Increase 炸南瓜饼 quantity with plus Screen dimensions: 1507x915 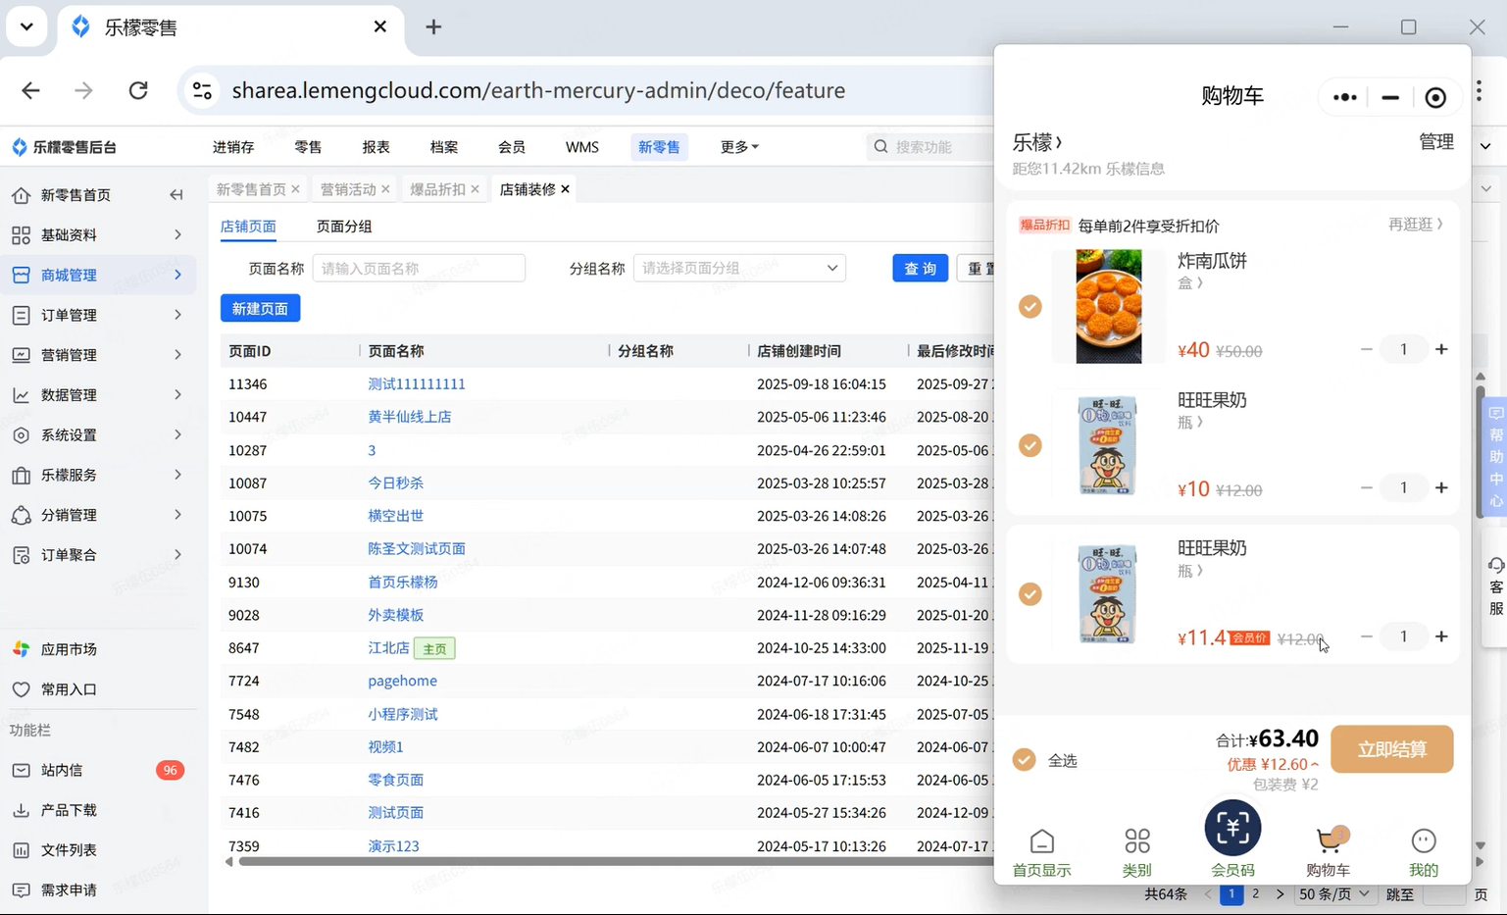[1441, 349]
